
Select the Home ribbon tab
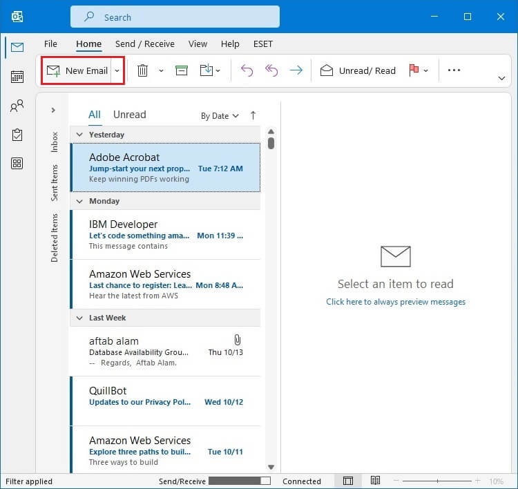click(x=88, y=44)
